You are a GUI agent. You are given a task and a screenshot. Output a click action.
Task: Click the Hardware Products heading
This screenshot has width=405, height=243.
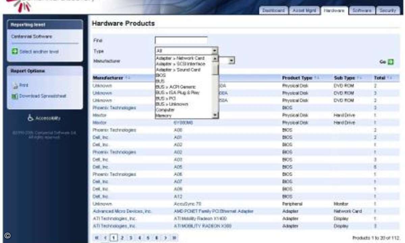pyautogui.click(x=123, y=24)
